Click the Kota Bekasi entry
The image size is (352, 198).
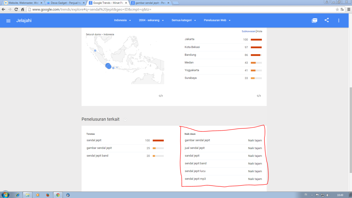pyautogui.click(x=192, y=47)
